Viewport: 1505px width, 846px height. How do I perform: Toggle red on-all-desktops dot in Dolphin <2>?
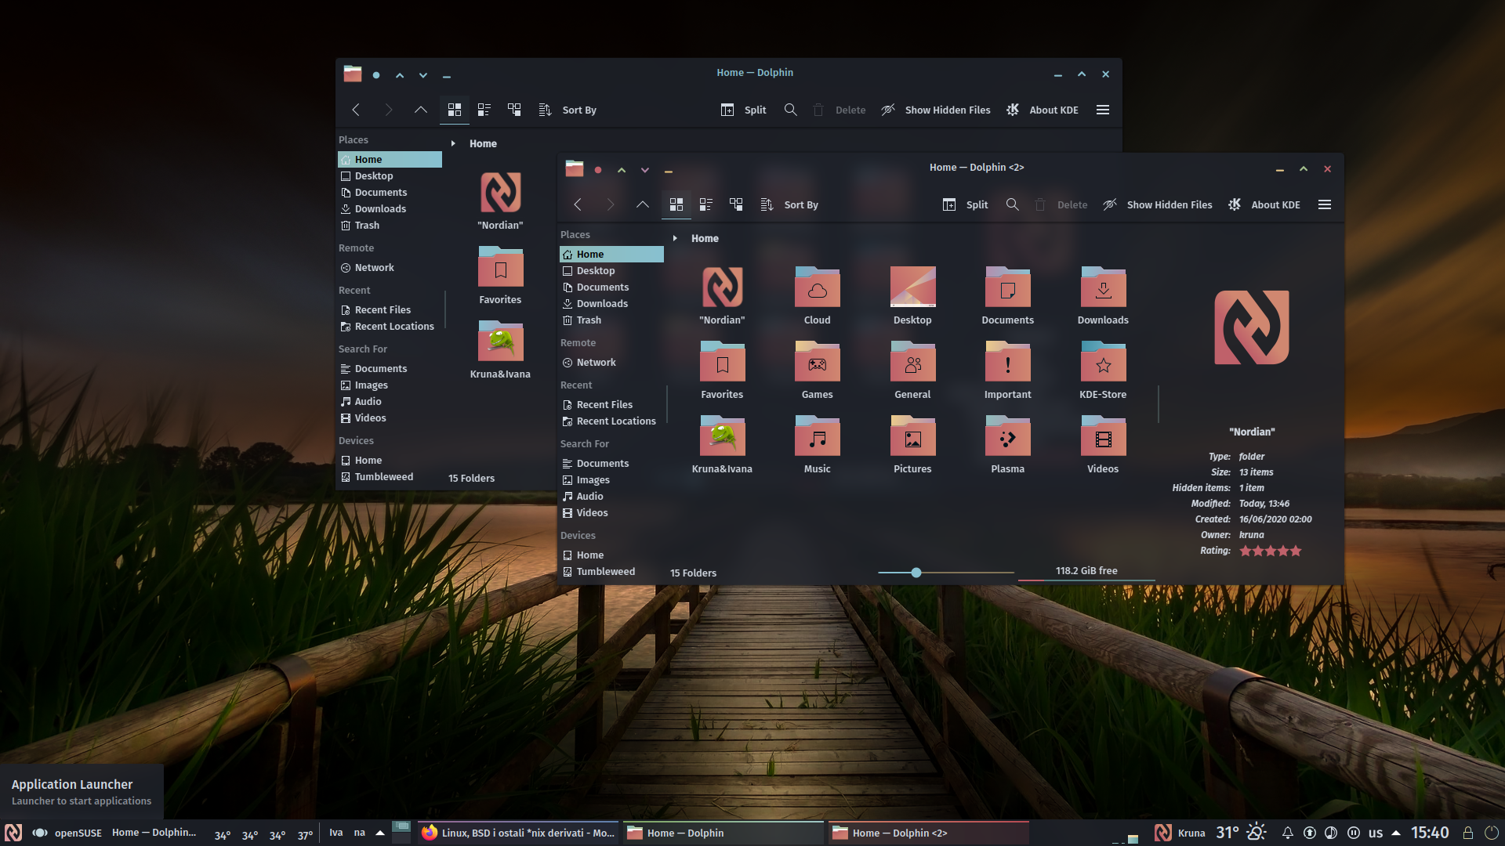coord(598,169)
